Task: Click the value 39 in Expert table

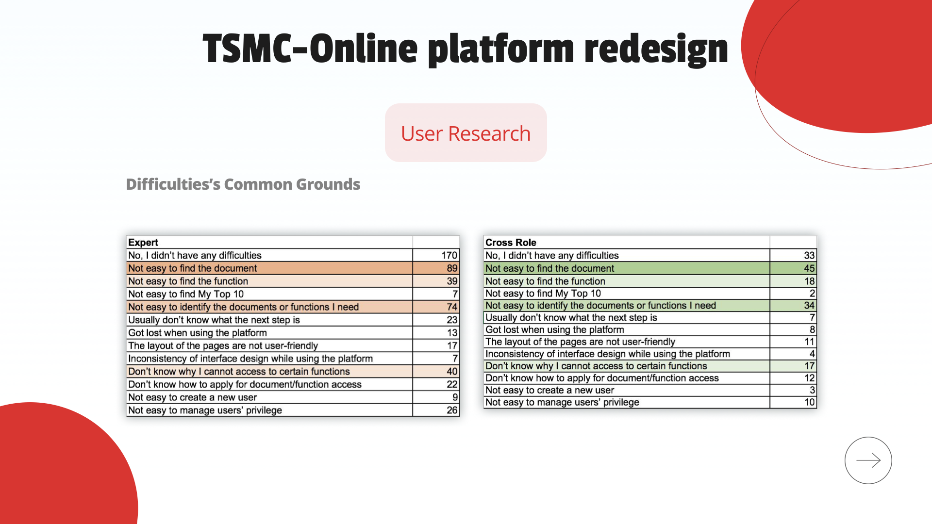Action: pos(452,281)
